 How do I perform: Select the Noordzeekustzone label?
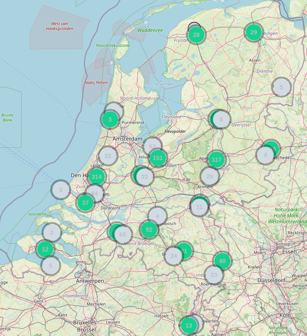pos(113,45)
